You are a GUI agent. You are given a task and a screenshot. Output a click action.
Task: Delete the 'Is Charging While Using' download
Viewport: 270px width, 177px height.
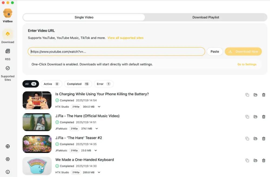click(264, 95)
